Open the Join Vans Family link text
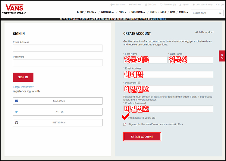 [x=204, y=5]
